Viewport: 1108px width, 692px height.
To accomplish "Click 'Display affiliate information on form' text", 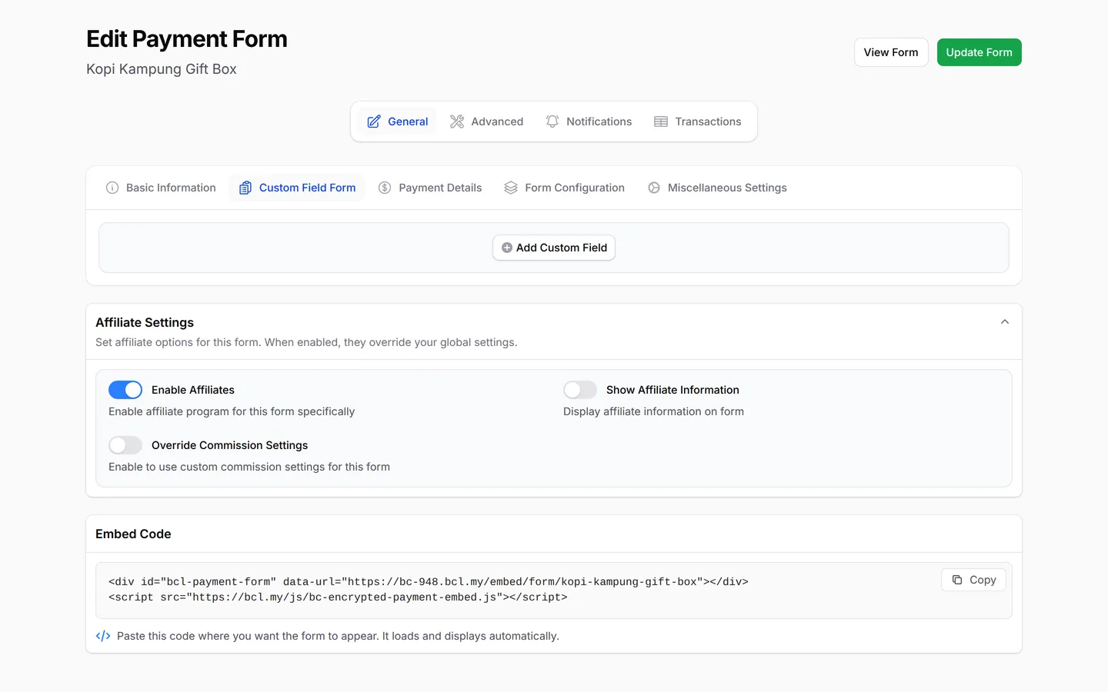I will coord(653,411).
